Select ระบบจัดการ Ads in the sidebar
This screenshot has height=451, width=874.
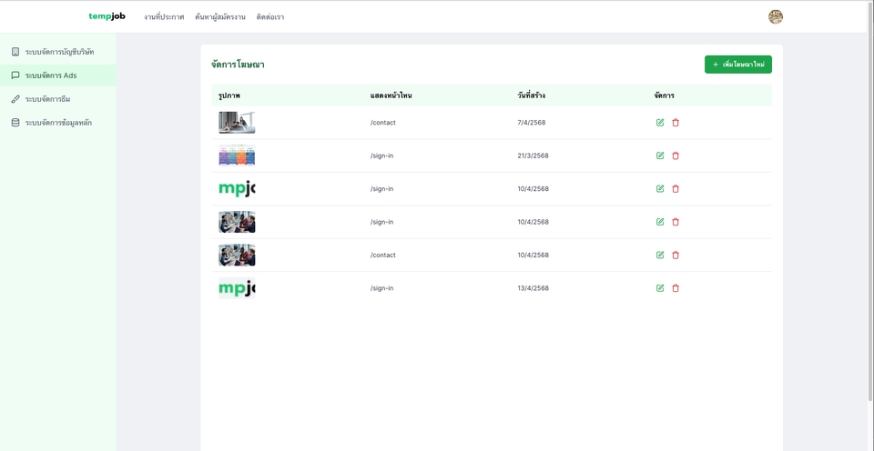pos(58,75)
